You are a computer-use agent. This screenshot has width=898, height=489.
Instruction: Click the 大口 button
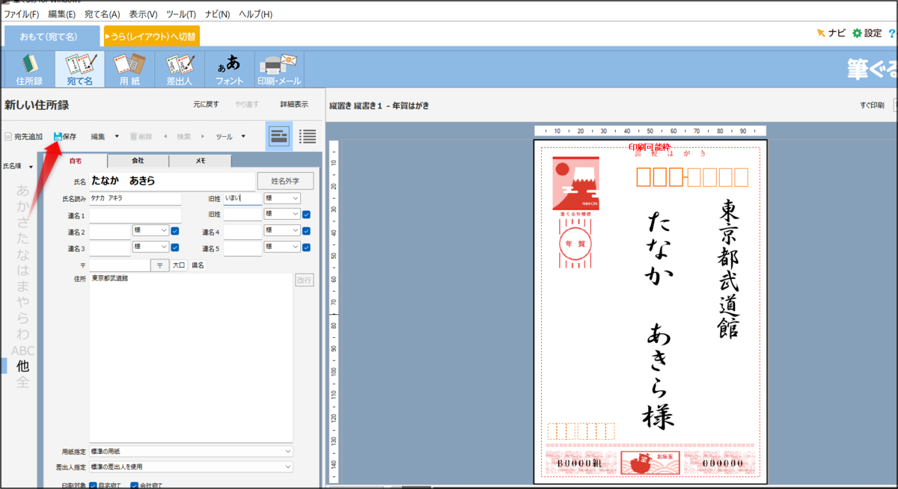point(179,265)
